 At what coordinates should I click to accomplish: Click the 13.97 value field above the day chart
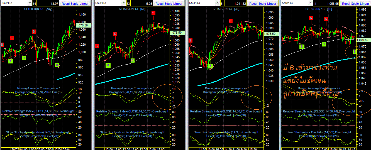coord(48,4)
